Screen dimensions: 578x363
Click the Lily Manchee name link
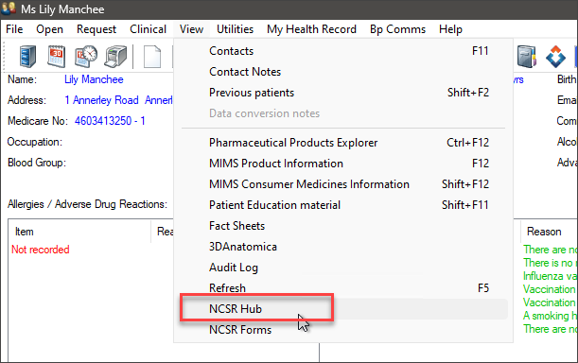pos(94,79)
